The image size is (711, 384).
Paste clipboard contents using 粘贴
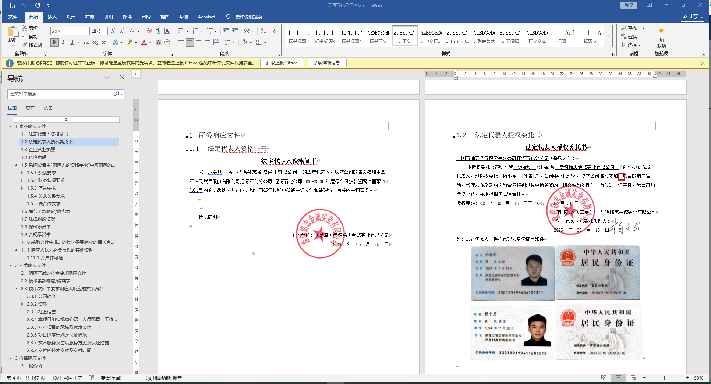click(x=13, y=36)
